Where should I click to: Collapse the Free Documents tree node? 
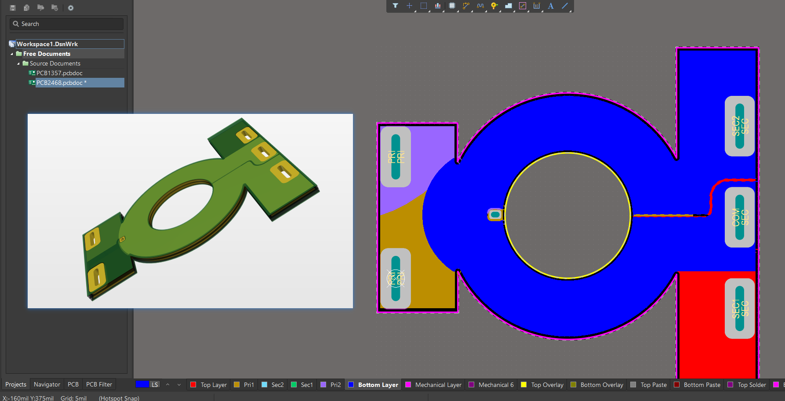tap(12, 54)
